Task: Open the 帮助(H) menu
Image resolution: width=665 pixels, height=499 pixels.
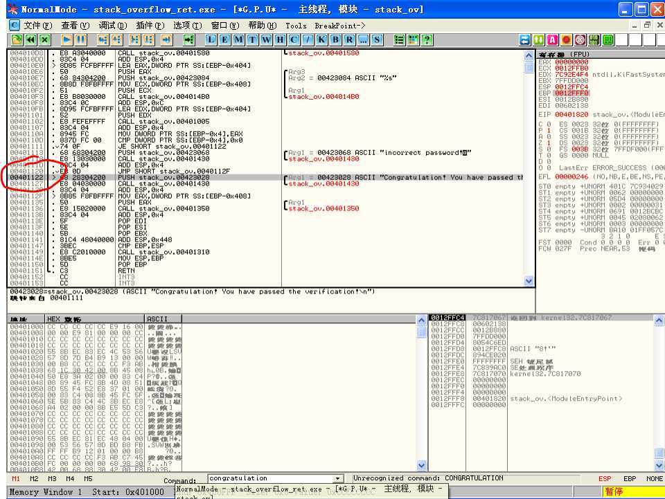Action: (262, 26)
